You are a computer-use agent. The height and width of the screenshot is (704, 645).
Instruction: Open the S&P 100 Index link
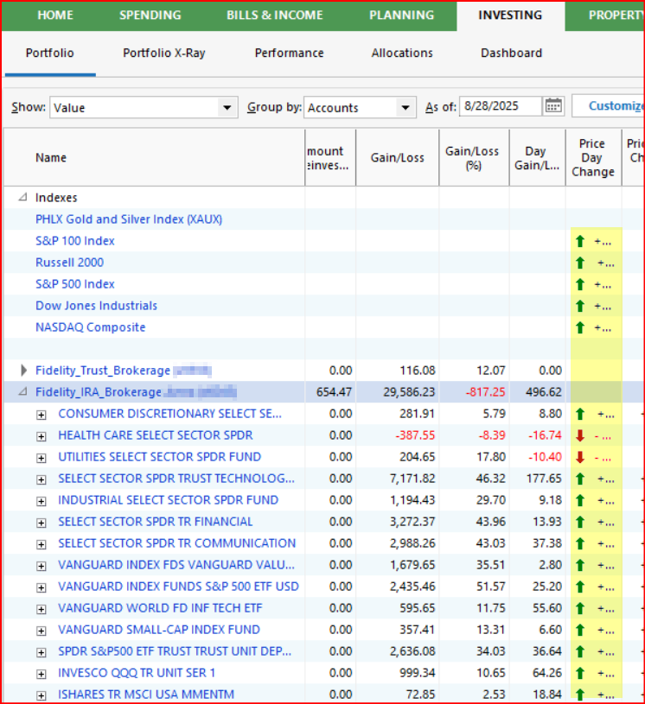[75, 241]
